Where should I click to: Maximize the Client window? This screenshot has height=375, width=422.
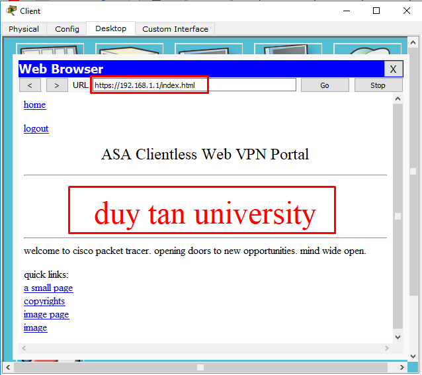pos(376,11)
